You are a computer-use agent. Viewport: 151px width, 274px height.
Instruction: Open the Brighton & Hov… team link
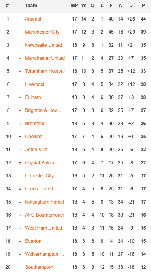tap(43, 110)
